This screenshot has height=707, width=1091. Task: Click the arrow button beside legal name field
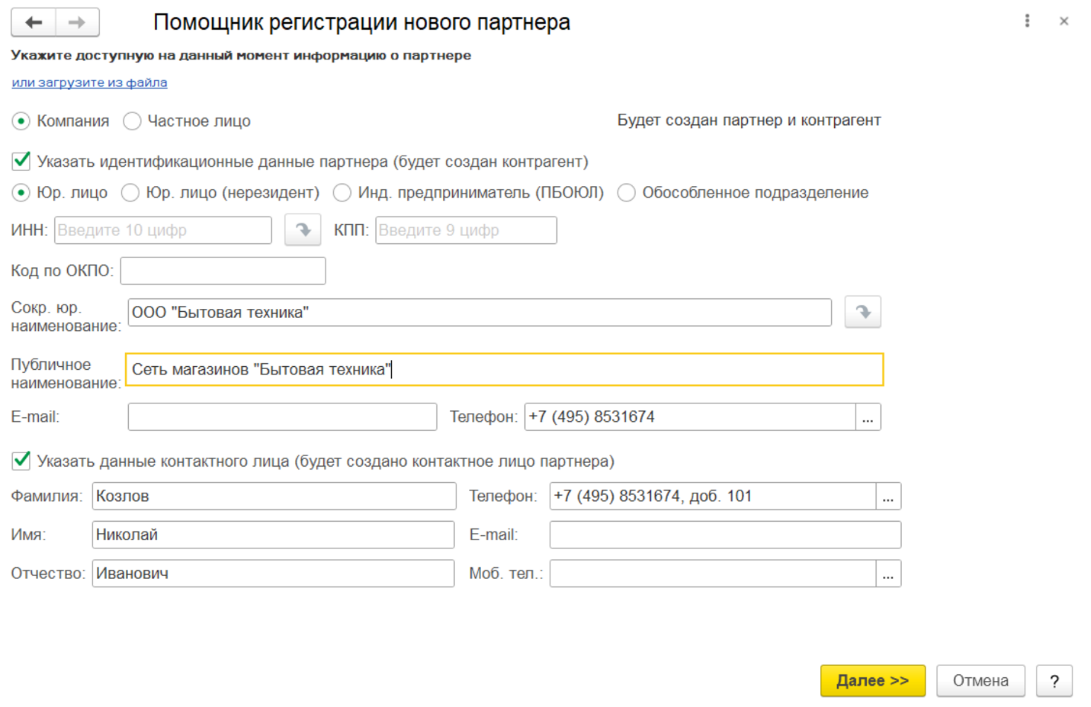(x=862, y=312)
